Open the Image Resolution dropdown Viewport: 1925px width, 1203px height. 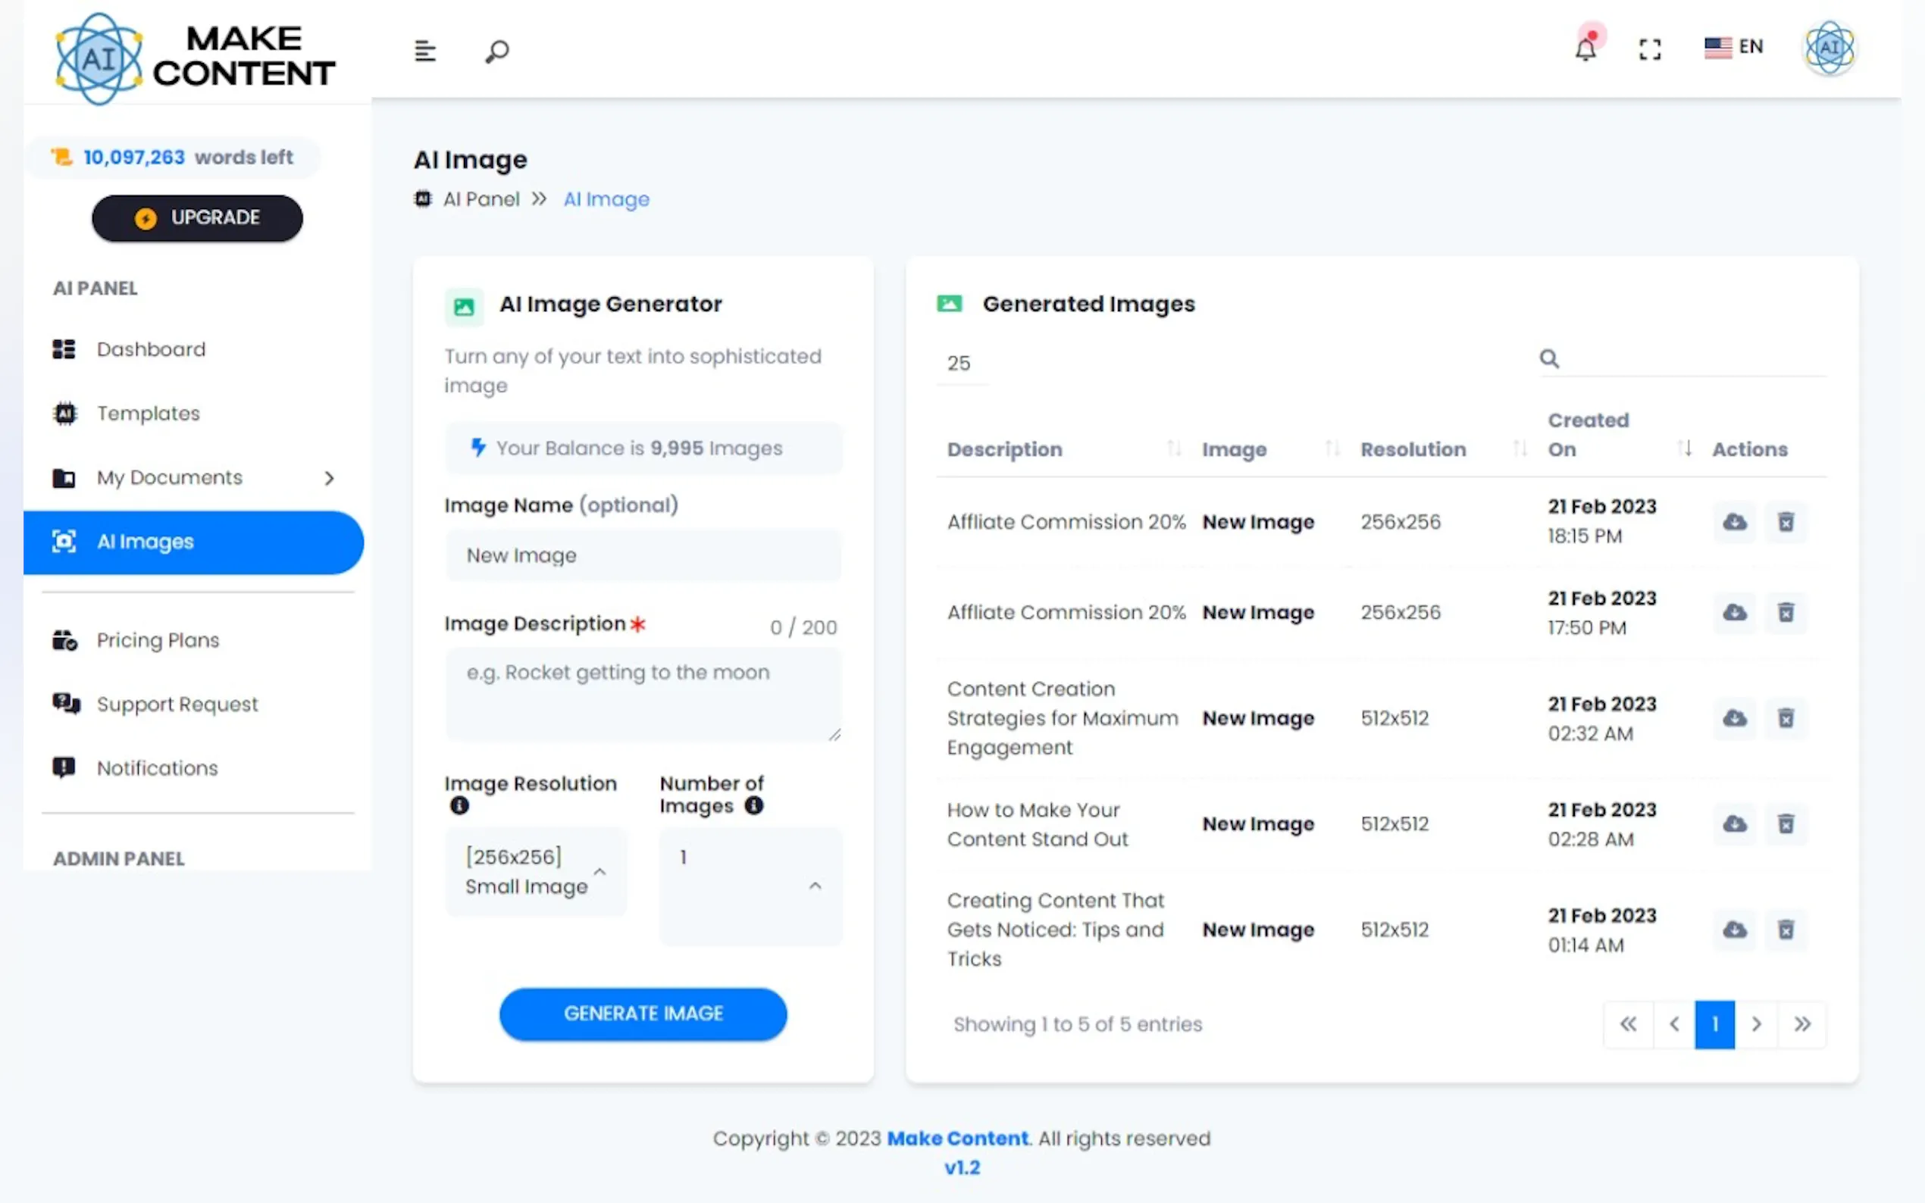536,872
